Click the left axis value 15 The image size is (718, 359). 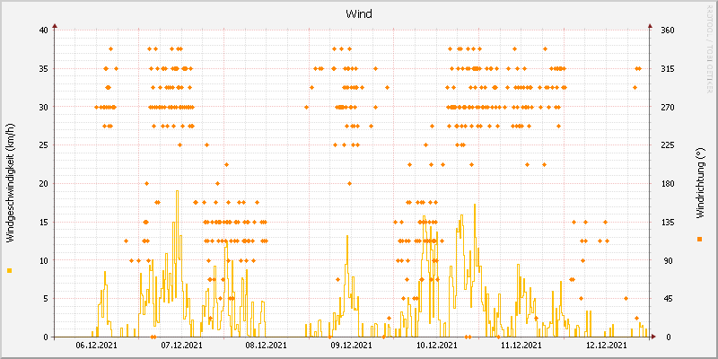coord(43,222)
